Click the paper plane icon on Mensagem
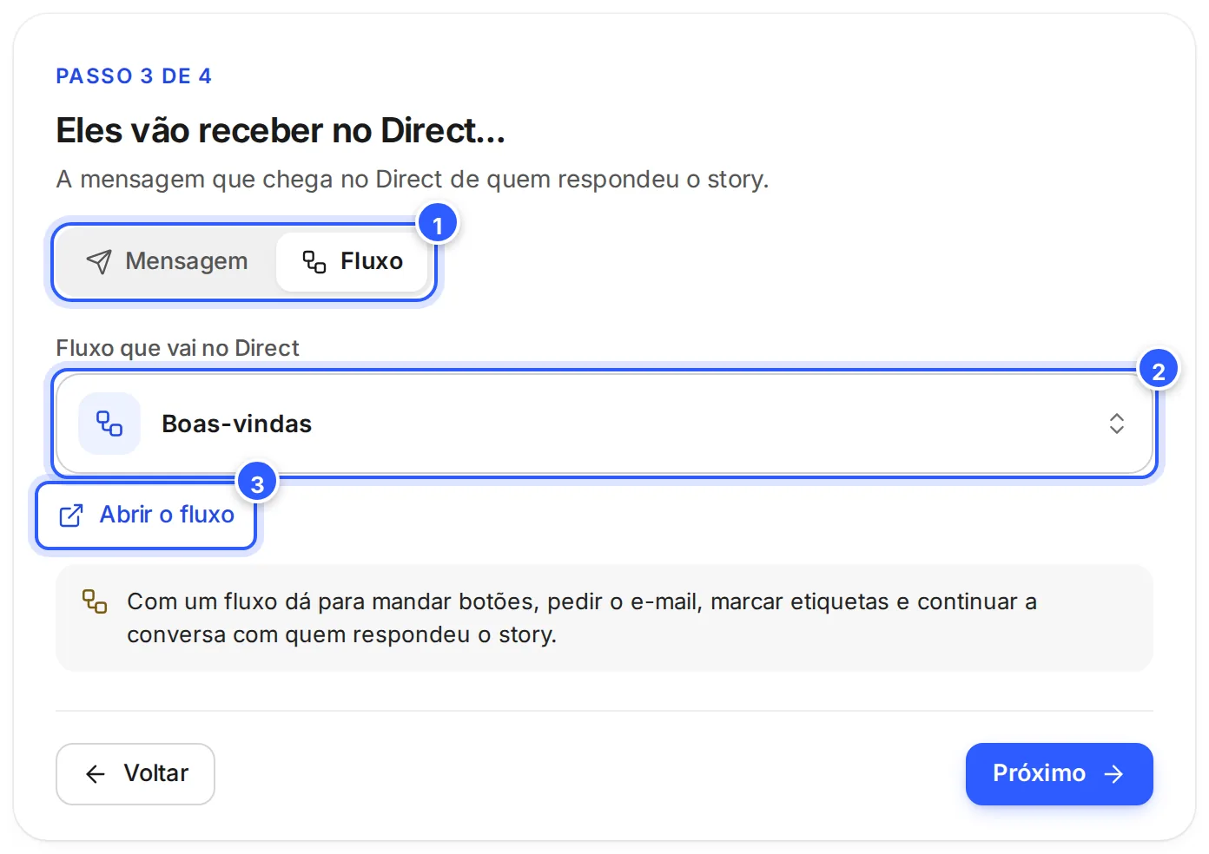 point(99,261)
